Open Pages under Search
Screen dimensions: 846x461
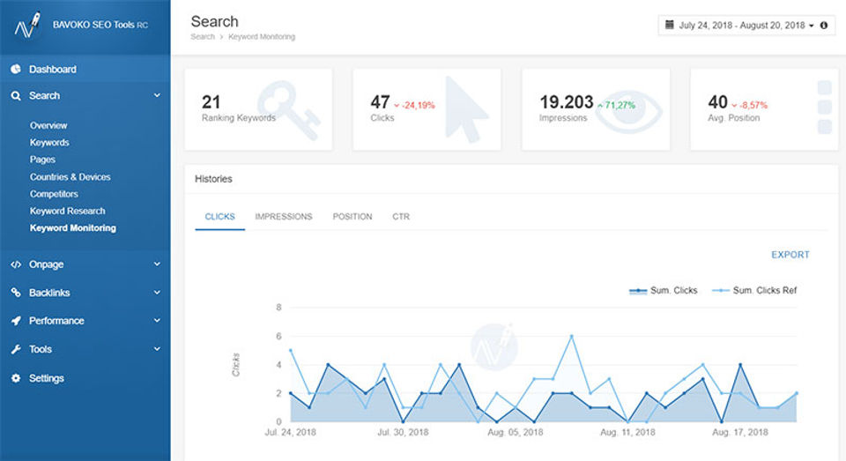point(42,160)
